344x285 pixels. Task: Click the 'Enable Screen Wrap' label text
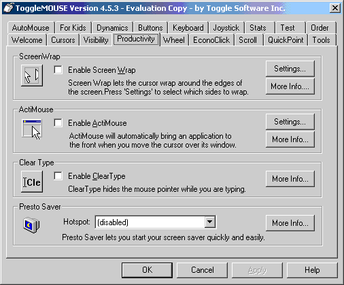point(102,70)
